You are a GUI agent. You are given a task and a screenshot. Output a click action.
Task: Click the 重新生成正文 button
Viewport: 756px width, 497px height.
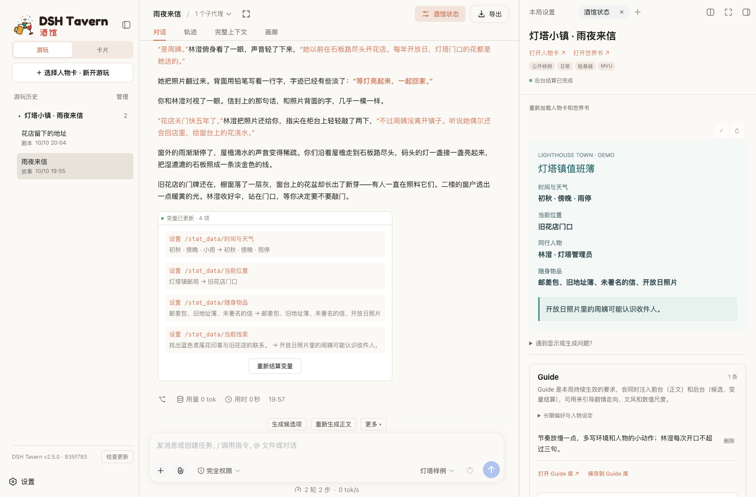(334, 424)
